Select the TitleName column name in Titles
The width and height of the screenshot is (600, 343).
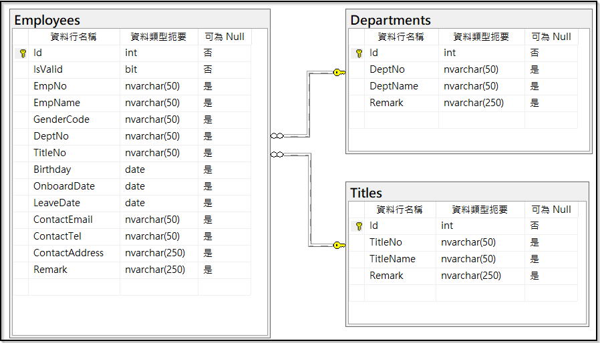pos(392,259)
